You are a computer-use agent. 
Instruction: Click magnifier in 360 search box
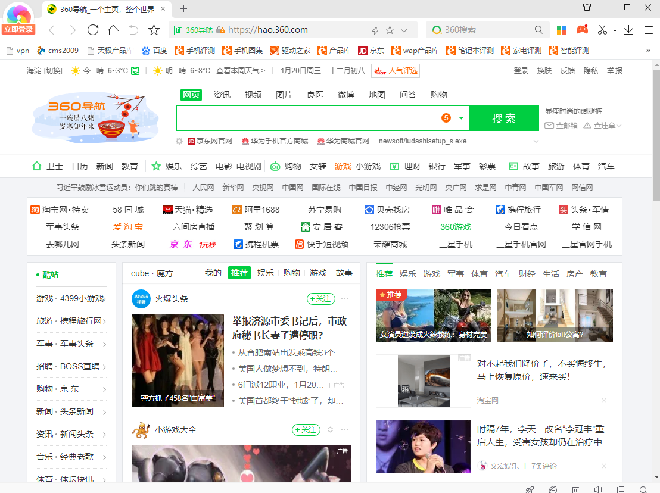click(538, 30)
